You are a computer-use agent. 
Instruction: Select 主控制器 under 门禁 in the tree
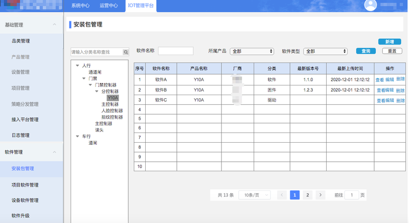[x=103, y=123]
